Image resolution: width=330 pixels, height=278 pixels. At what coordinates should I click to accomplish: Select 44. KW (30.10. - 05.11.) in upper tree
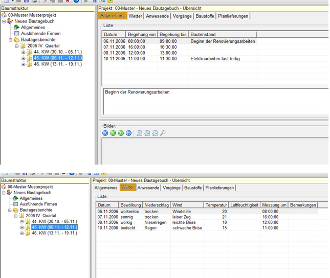[x=58, y=52]
